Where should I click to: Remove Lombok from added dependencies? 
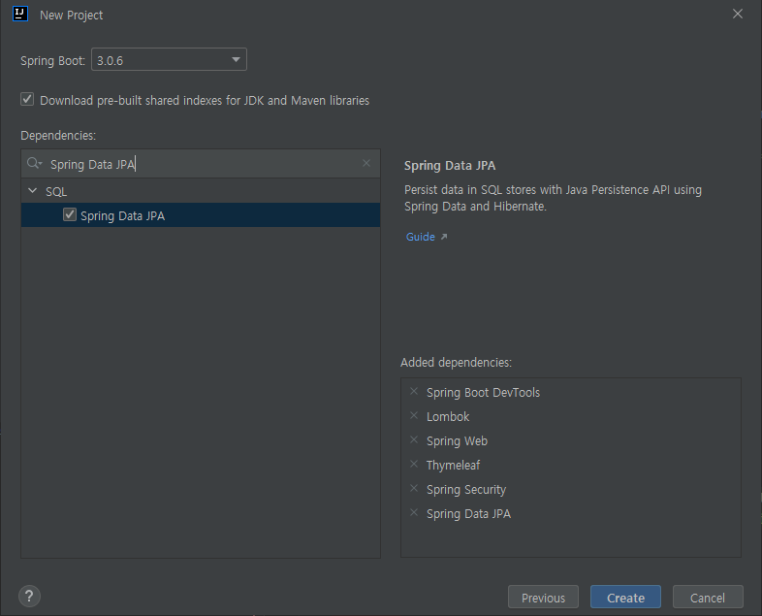(414, 416)
